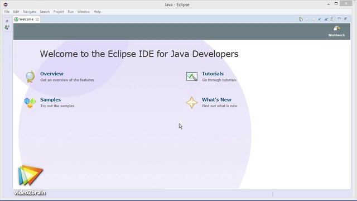The height and width of the screenshot is (201, 357).
Task: Maximize the Eclipse window
Action: pyautogui.click(x=336, y=3)
